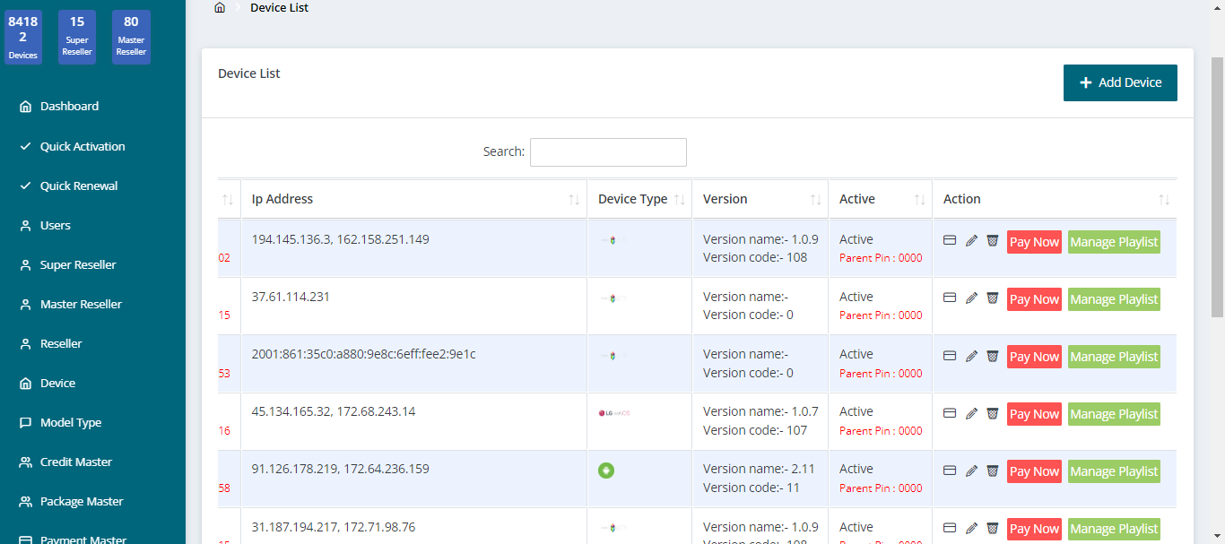The image size is (1225, 544).
Task: Click the pencil edit icon for 37.61.114.231 row
Action: (x=971, y=298)
